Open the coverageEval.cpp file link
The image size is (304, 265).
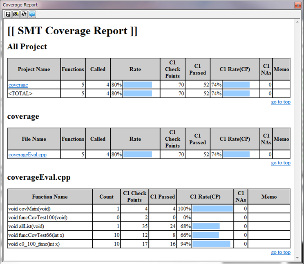(27, 155)
